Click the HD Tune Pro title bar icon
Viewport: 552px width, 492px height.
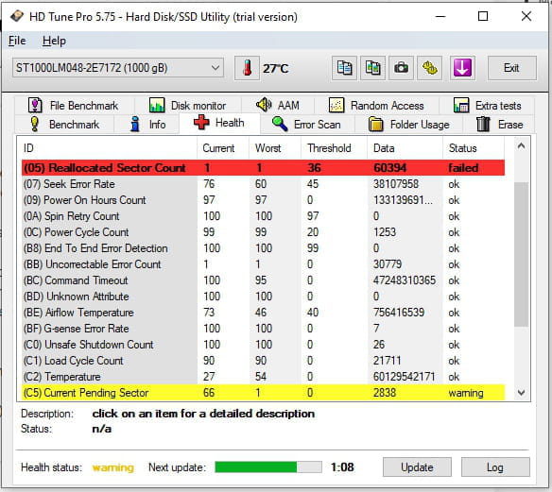click(16, 16)
